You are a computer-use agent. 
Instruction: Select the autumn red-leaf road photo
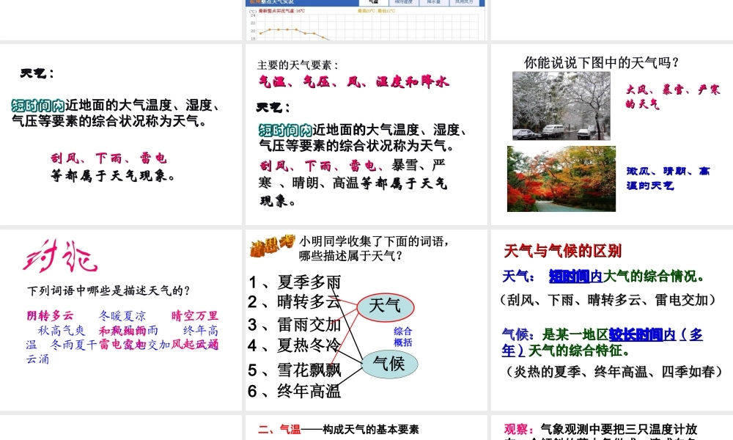(x=561, y=179)
